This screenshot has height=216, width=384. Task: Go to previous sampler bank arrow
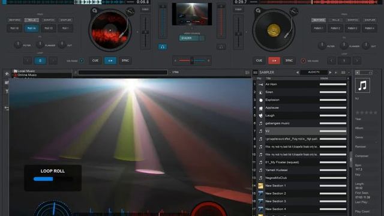[298, 73]
